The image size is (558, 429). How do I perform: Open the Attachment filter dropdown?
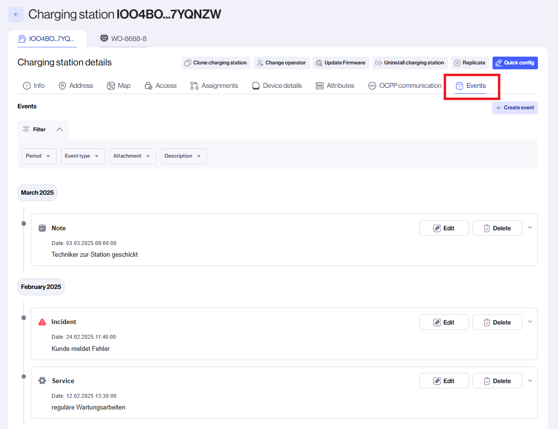coord(133,156)
